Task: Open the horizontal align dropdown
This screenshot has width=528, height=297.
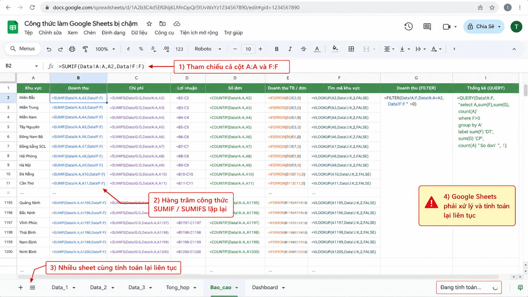Action: 389,49
